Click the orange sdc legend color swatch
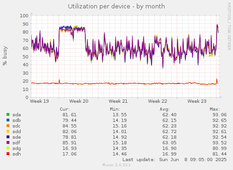The image size is (233, 170). point(8,126)
